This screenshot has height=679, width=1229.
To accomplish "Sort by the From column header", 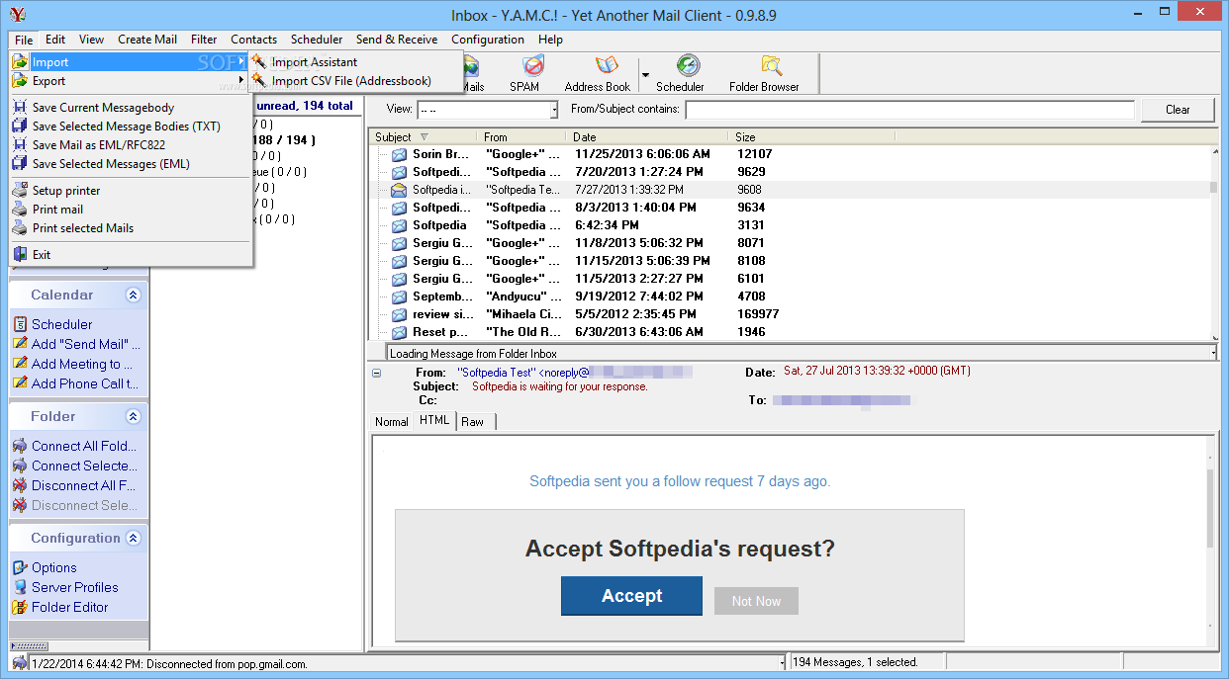I will [x=521, y=137].
